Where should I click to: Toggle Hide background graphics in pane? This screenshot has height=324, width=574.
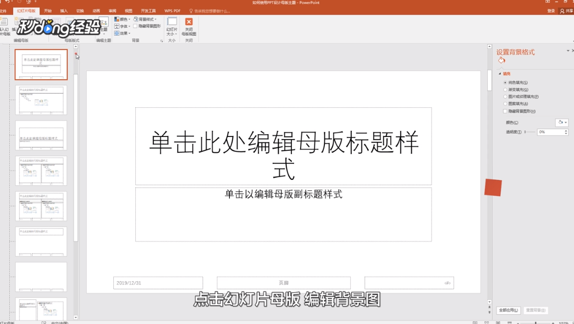505,111
